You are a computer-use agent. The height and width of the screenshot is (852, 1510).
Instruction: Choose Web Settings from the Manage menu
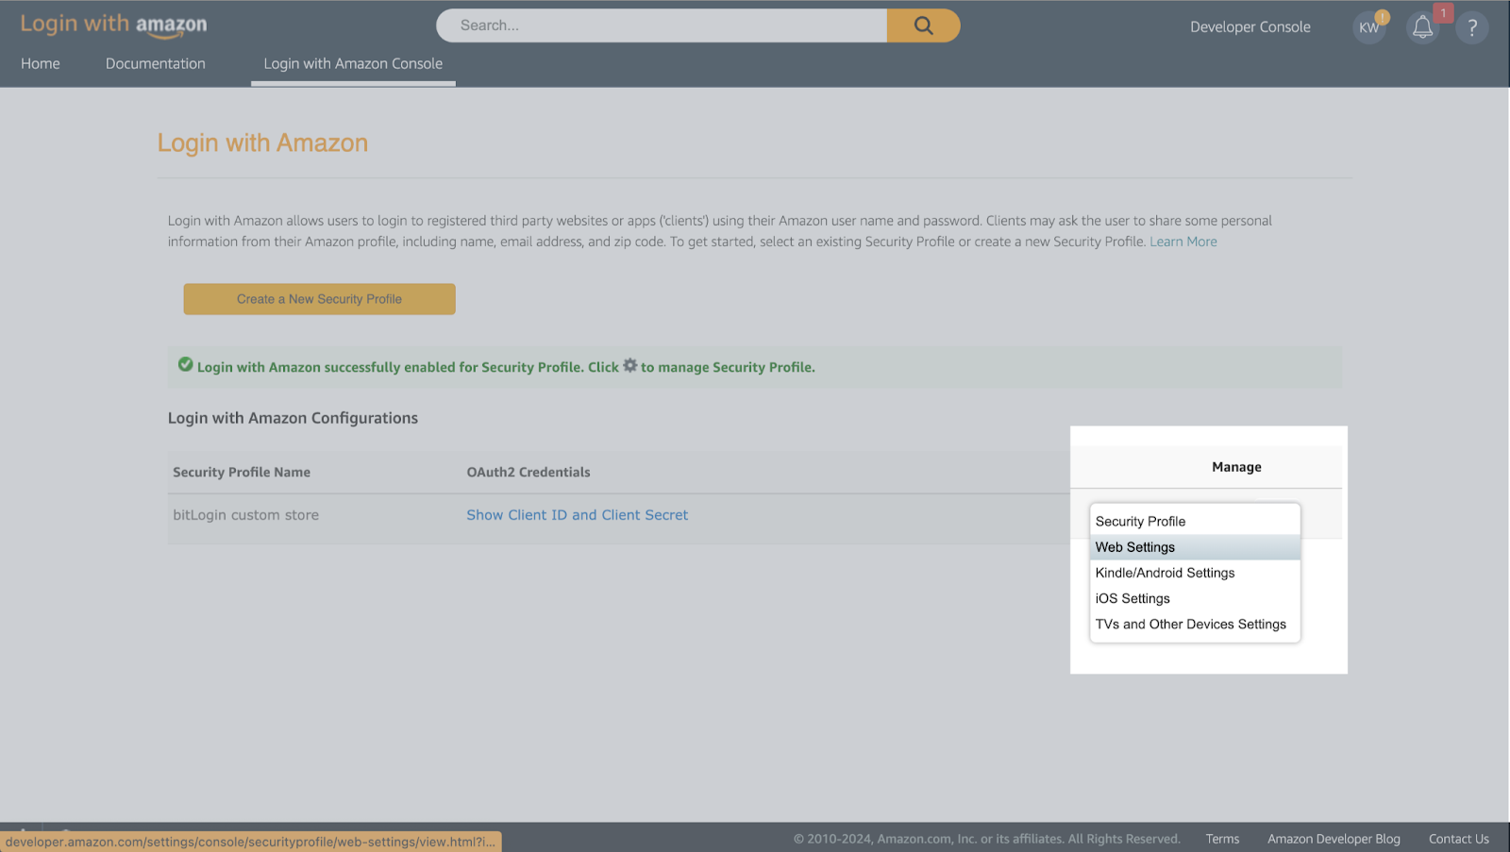tap(1195, 547)
